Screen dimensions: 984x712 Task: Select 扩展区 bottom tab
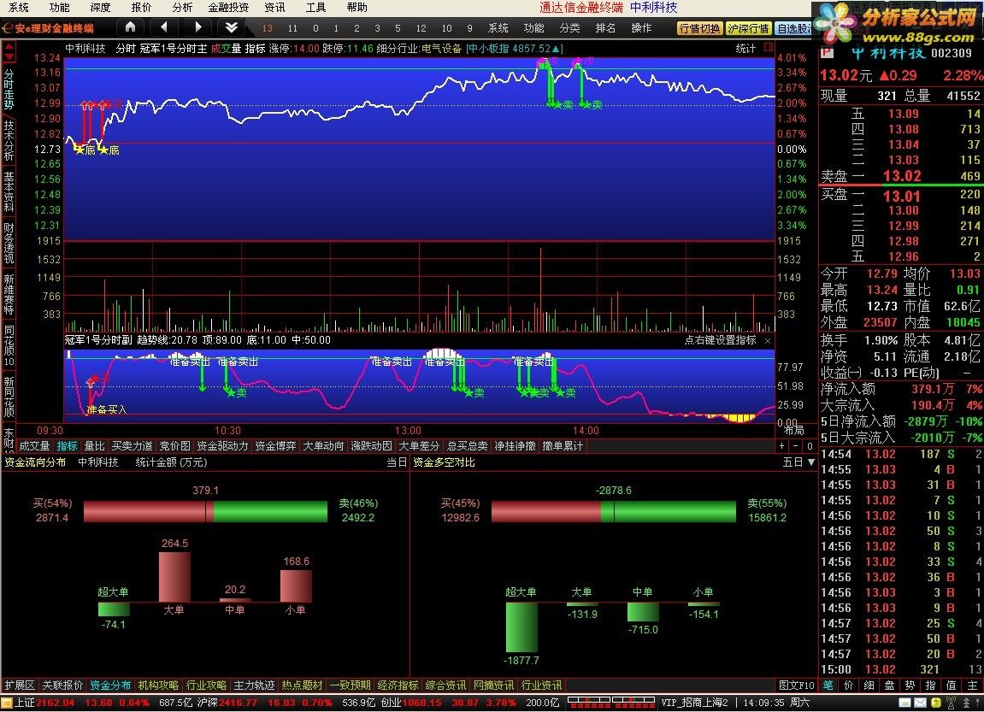pyautogui.click(x=20, y=686)
